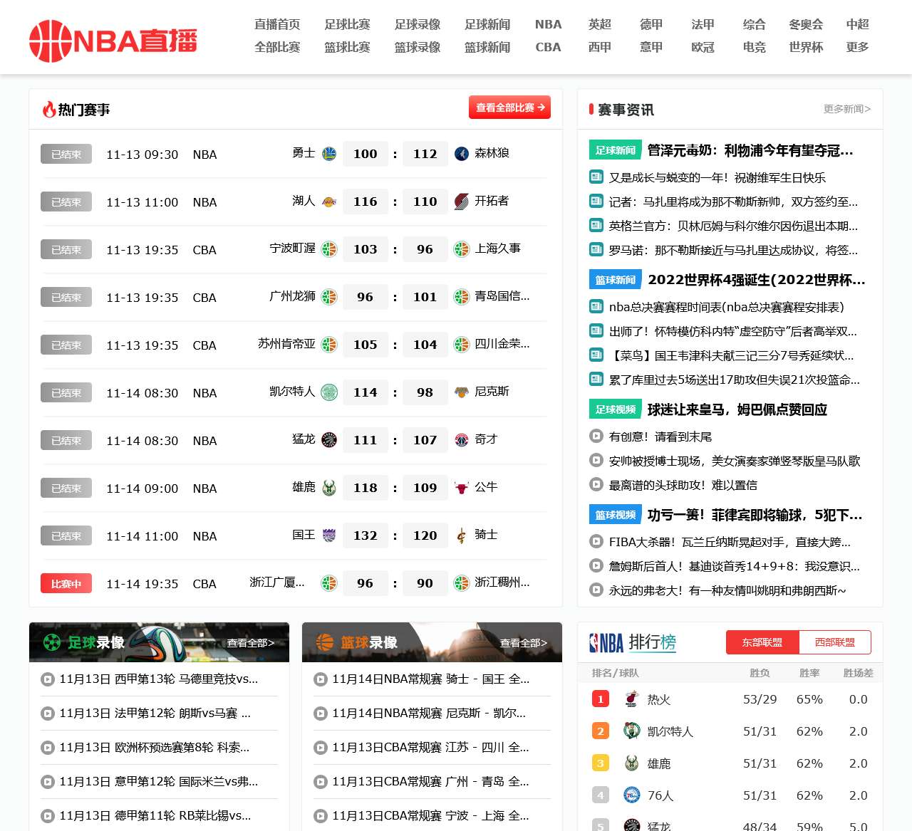Image resolution: width=912 pixels, height=831 pixels.
Task: Open 直播首页 in the navigation
Action: (x=277, y=24)
